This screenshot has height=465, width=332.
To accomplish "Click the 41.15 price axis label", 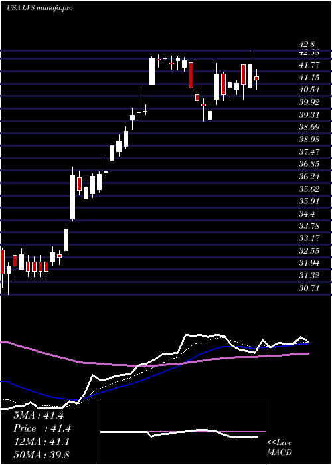I will pos(309,78).
